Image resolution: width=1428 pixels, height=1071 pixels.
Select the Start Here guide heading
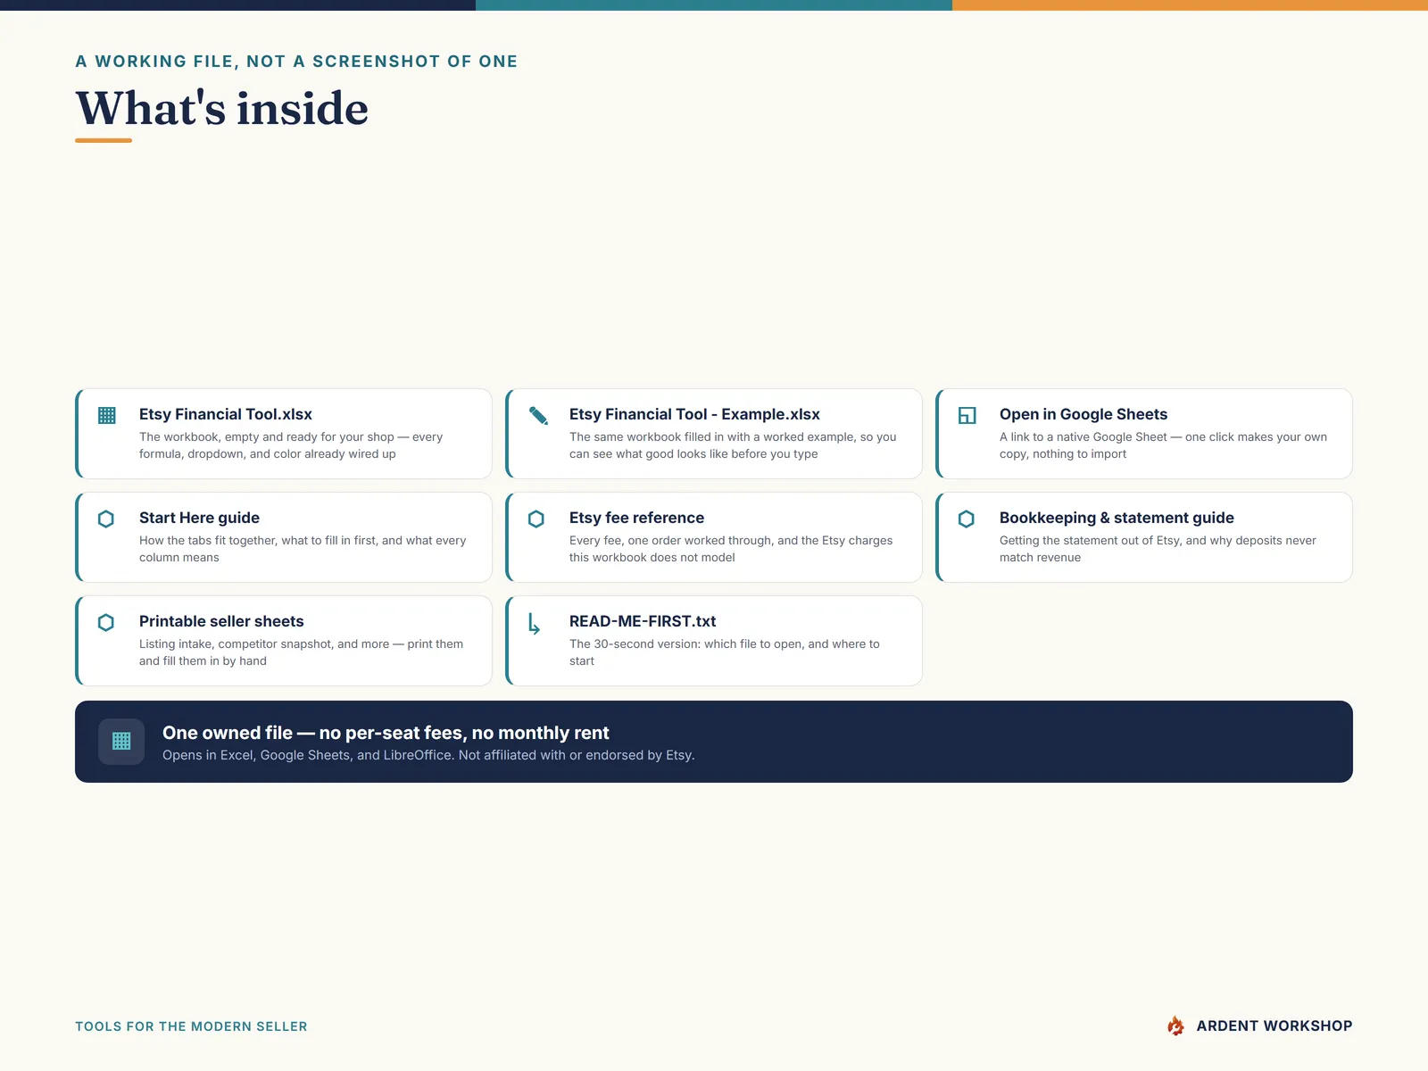tap(199, 518)
